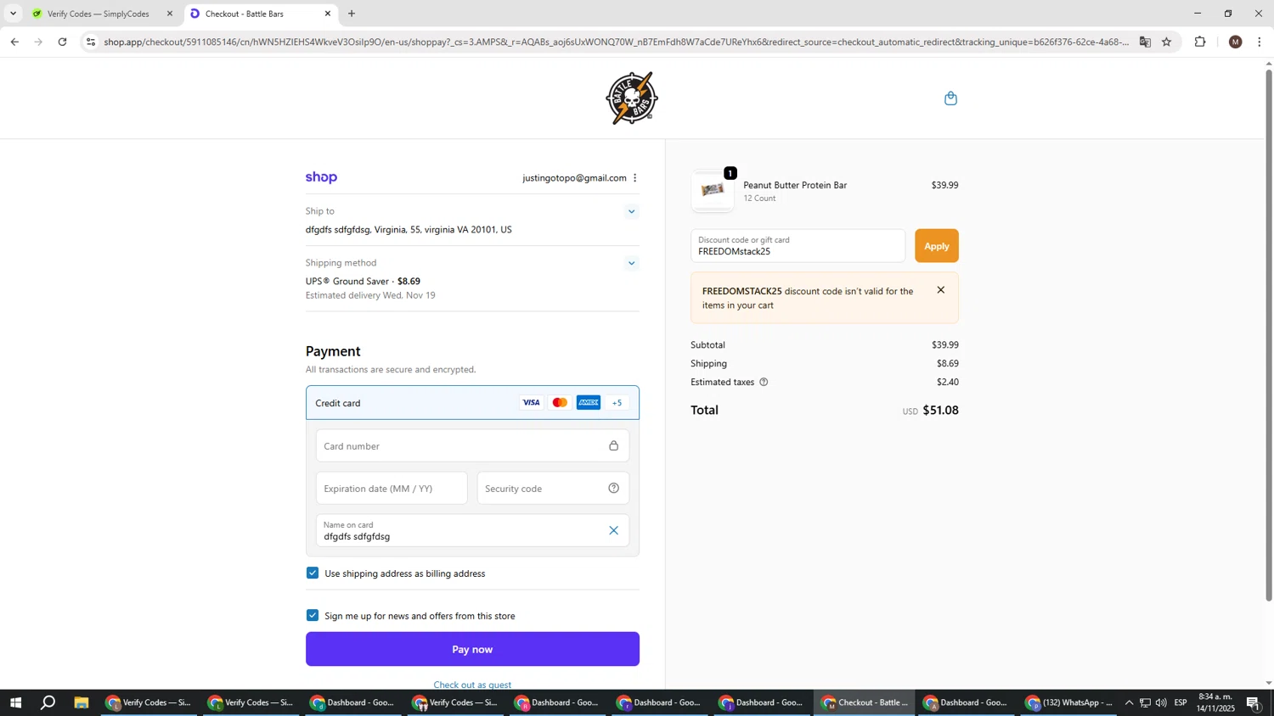
Task: Open Windows Start menu
Action: (x=15, y=703)
